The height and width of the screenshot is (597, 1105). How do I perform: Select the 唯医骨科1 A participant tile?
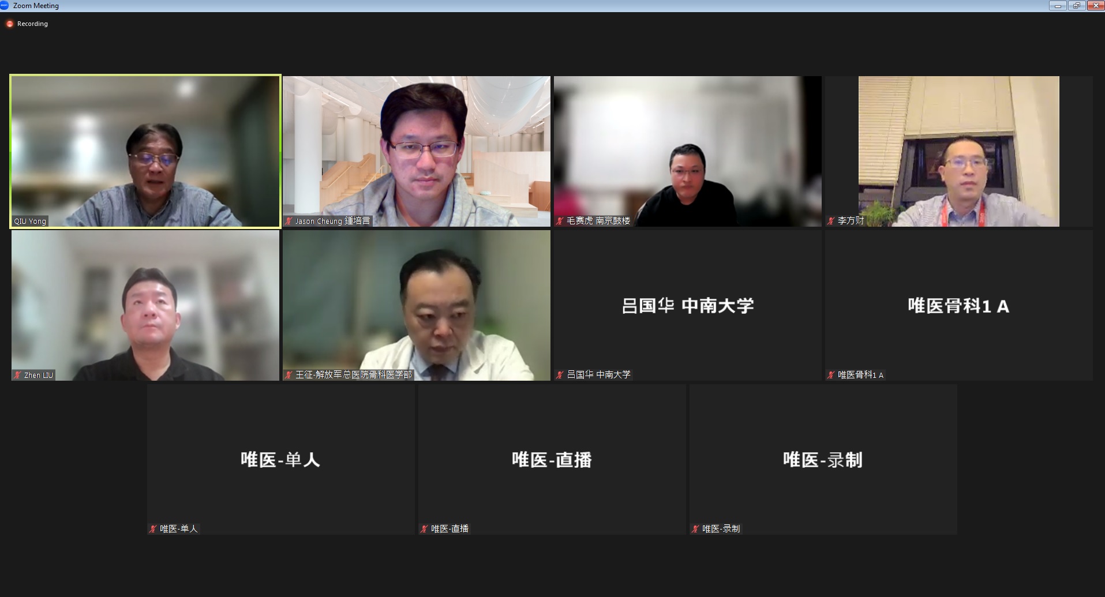[959, 305]
